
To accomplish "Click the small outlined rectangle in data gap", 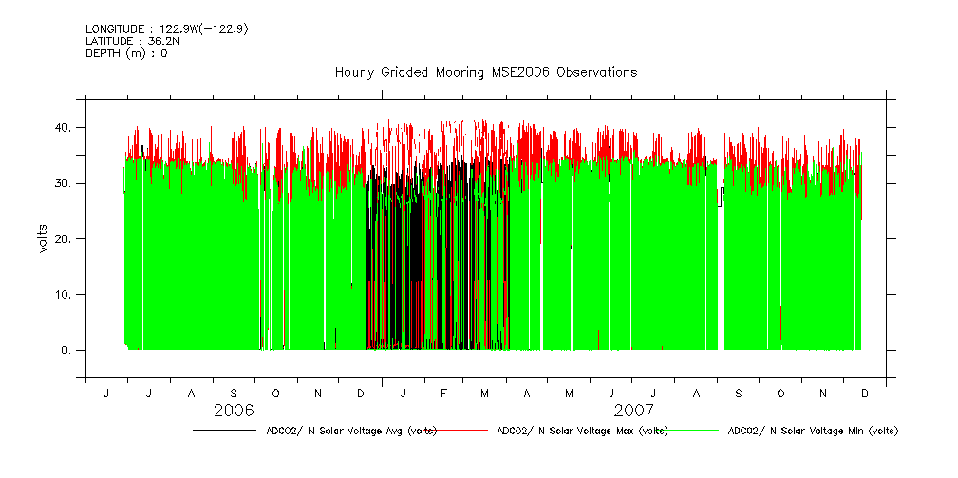I will point(721,195).
